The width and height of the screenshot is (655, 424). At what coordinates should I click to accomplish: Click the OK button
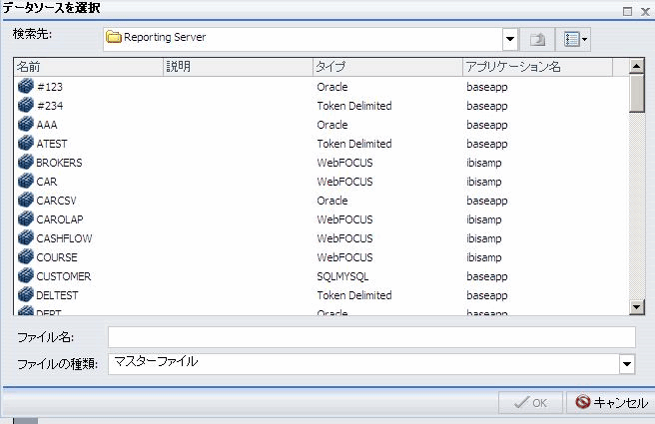pos(530,403)
